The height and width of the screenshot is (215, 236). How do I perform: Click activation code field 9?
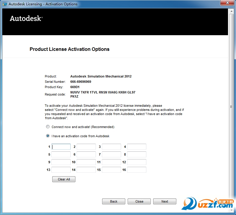pos(61,162)
